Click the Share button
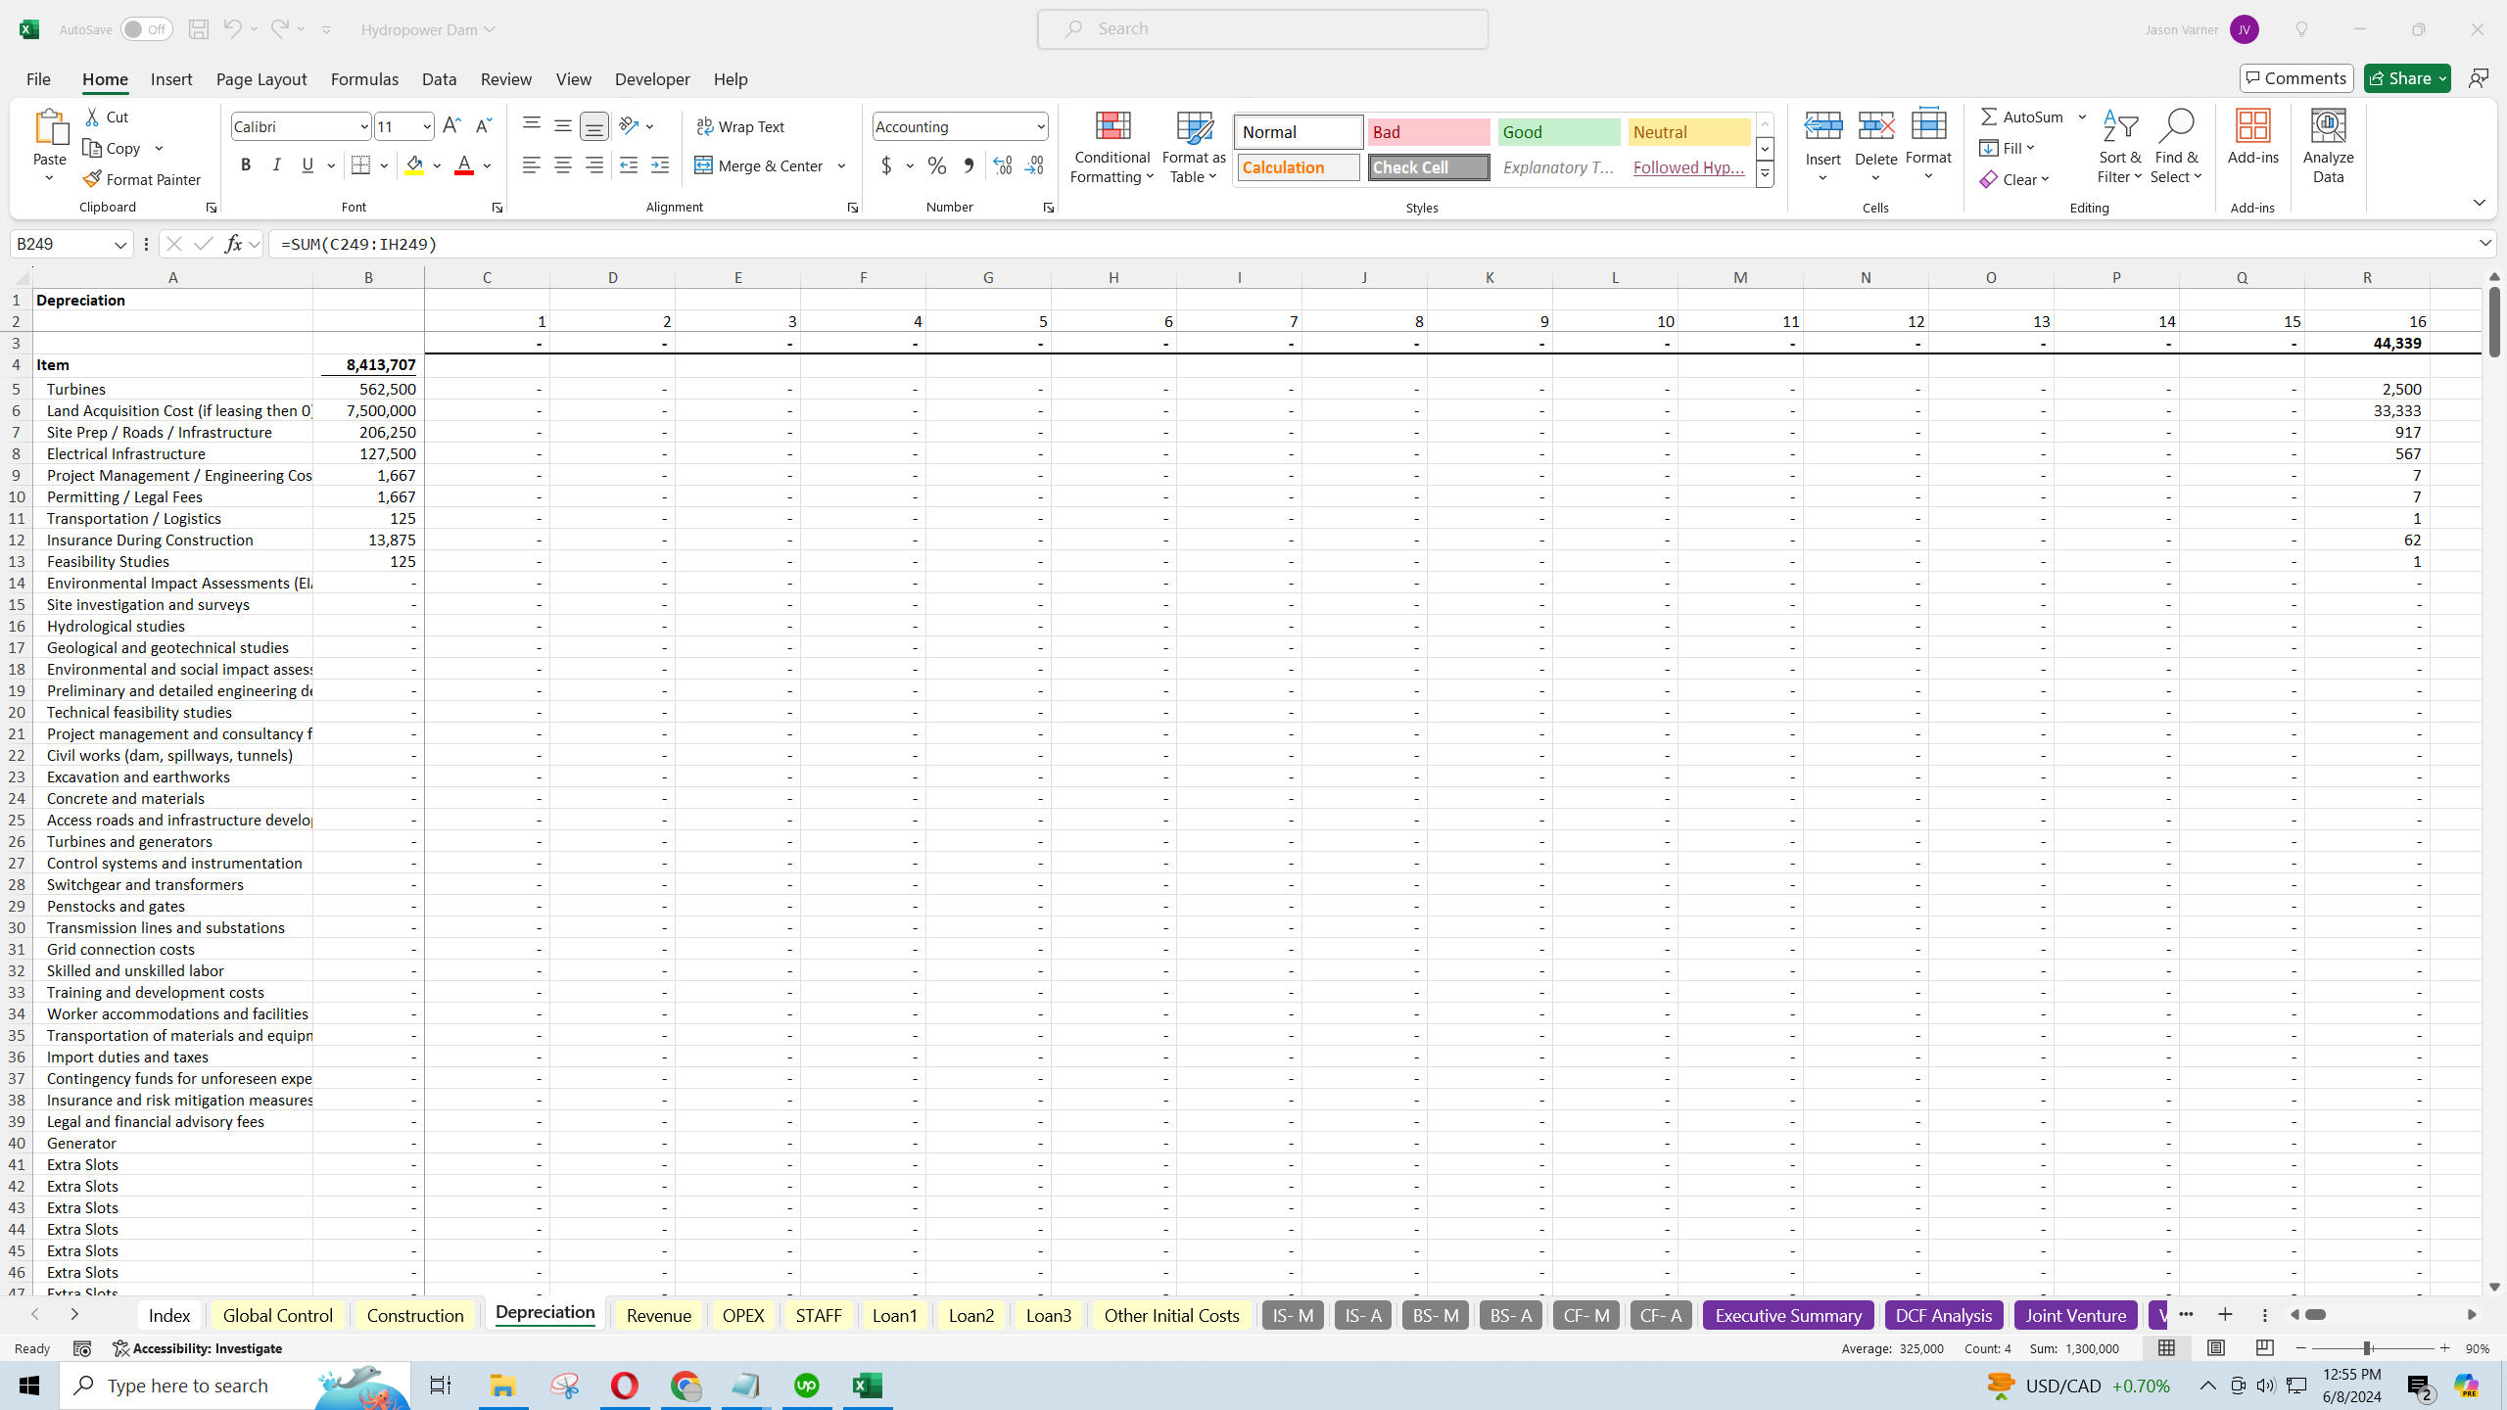Image resolution: width=2507 pixels, height=1410 pixels. [2407, 78]
